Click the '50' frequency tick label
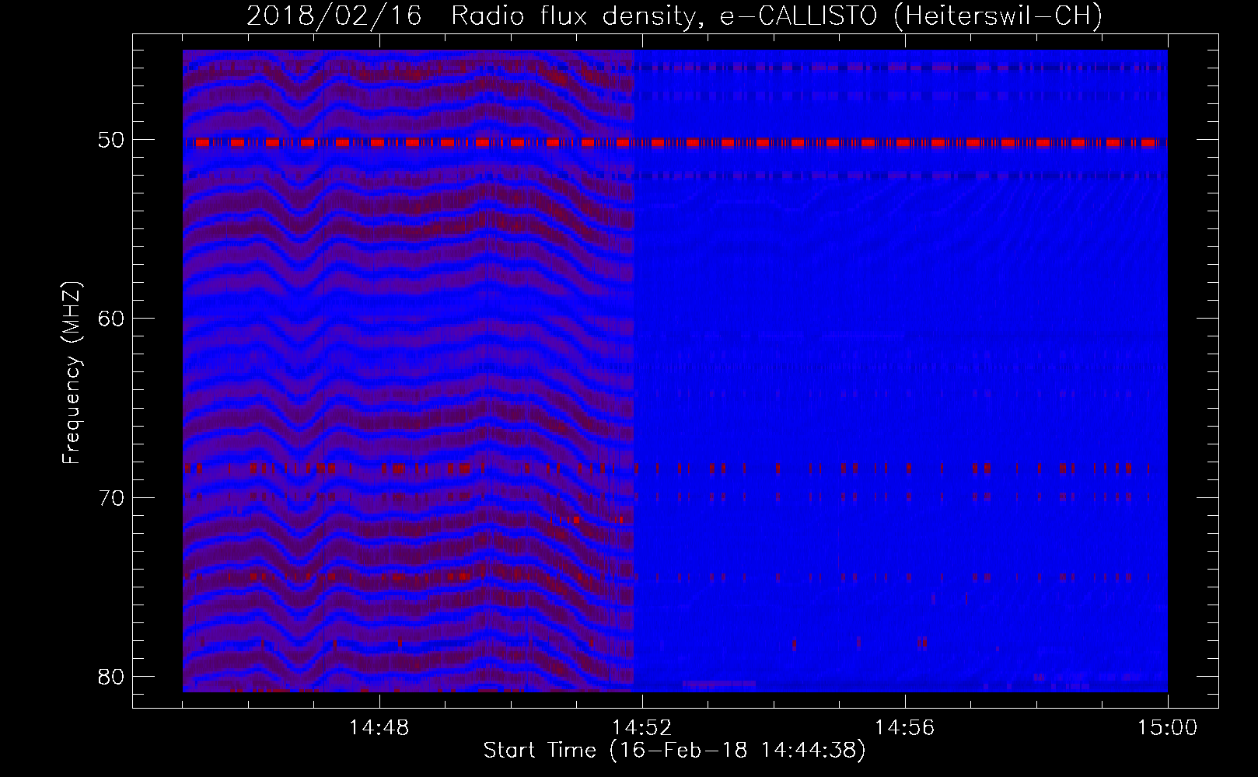The width and height of the screenshot is (1258, 777). pos(111,141)
